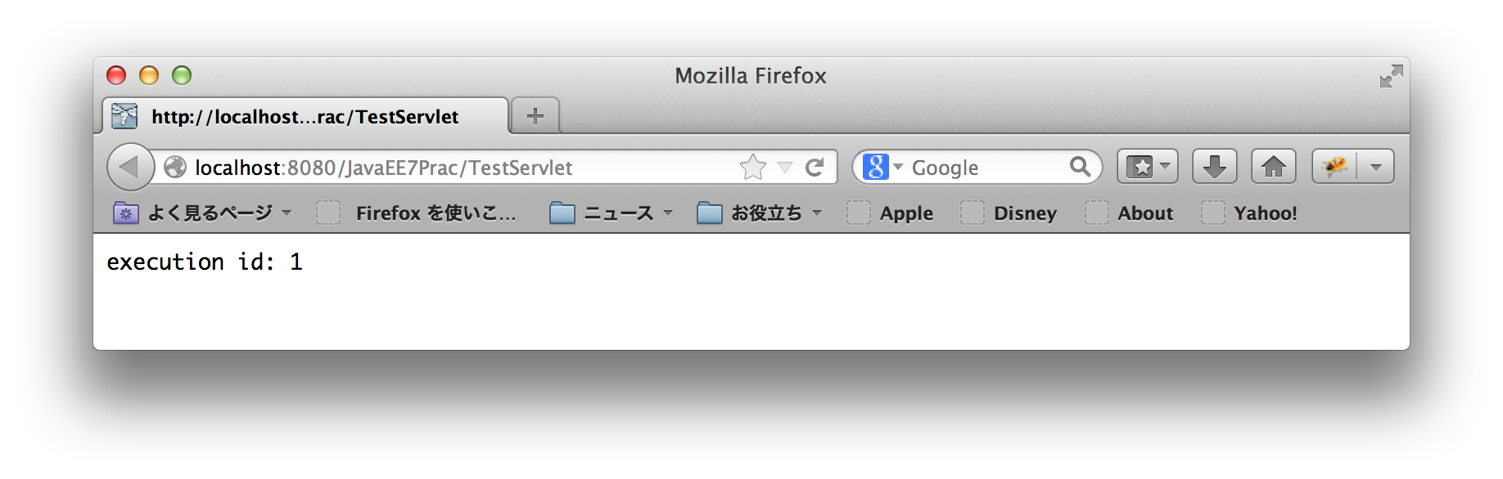Toggle full screen with the arrows icon
Viewport: 1503px width, 479px height.
pyautogui.click(x=1391, y=76)
